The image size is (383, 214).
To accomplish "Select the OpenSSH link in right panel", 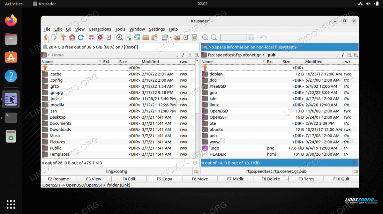I will pos(280,117).
